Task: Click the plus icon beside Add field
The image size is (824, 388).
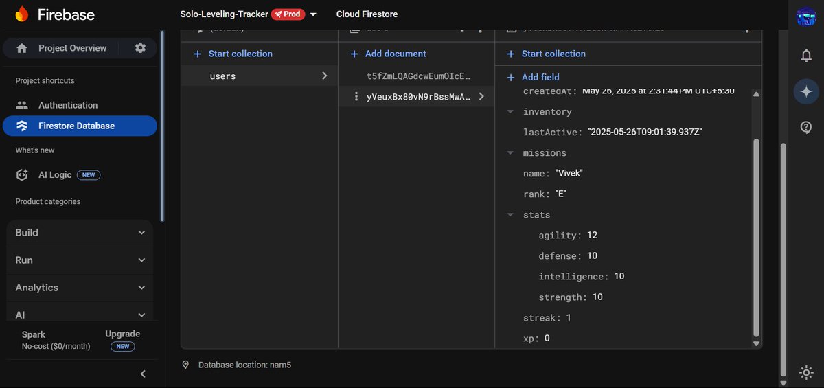Action: [x=511, y=78]
